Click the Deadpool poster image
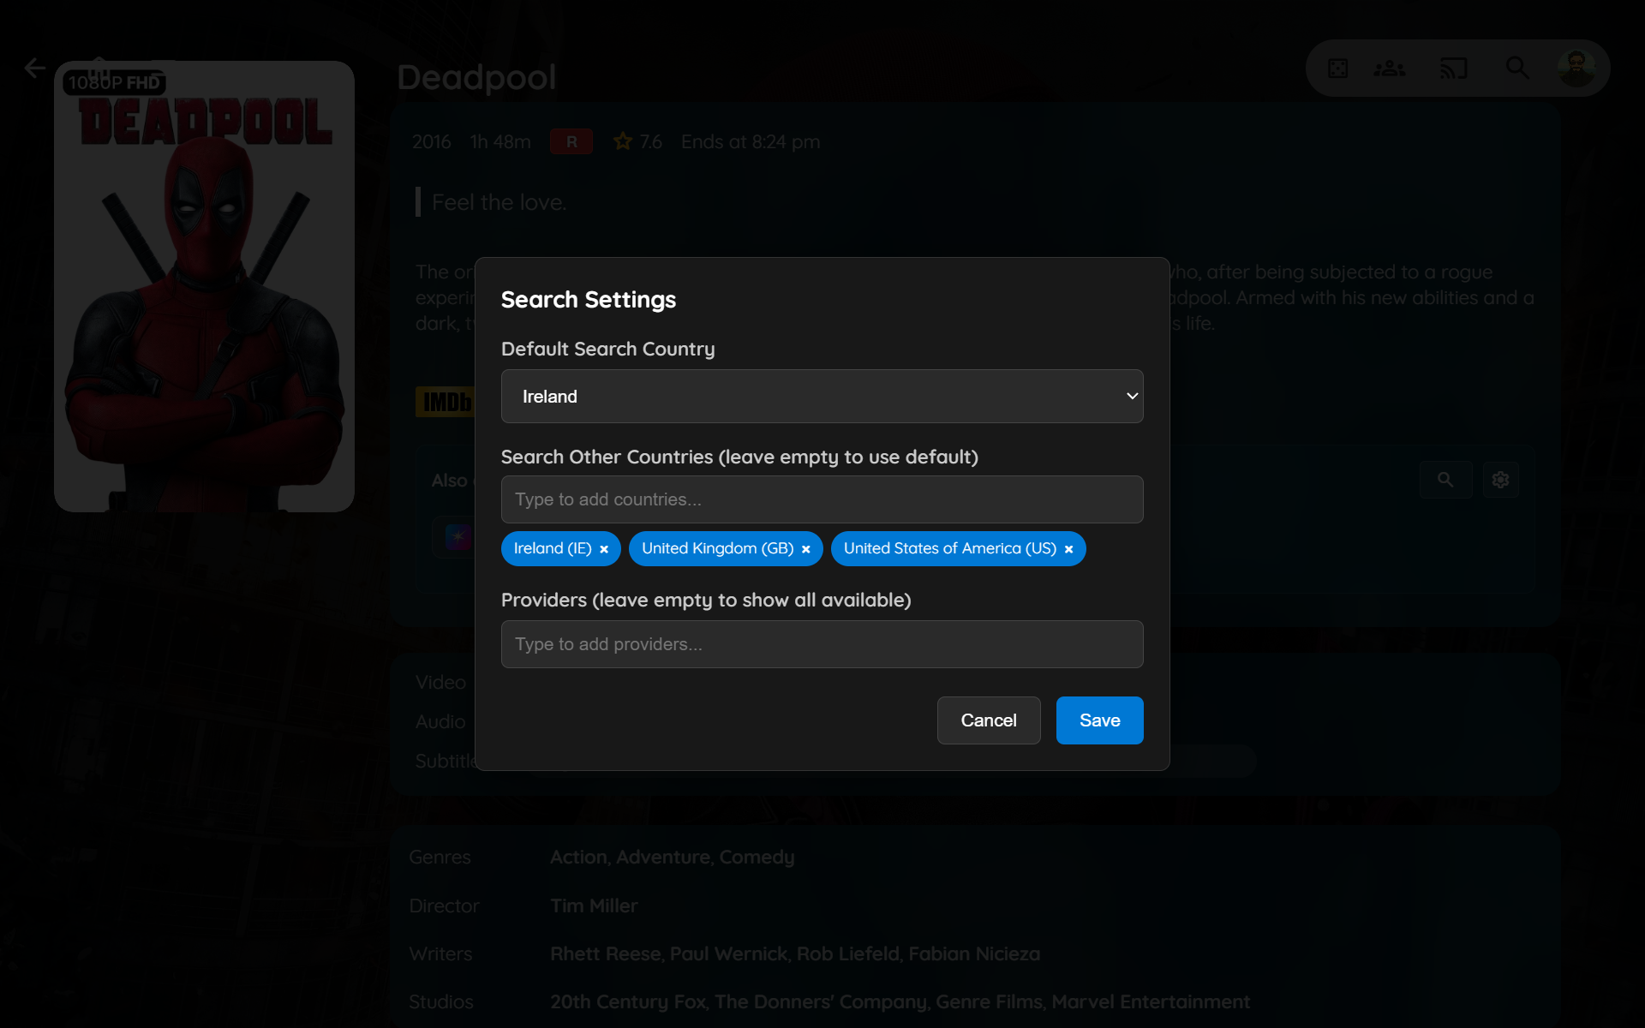Screen dimensions: 1645x1028 tap(204, 286)
